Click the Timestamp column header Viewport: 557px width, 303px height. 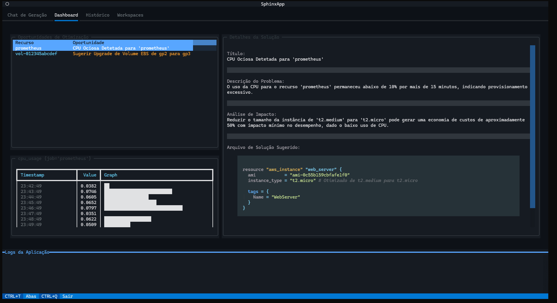32,175
